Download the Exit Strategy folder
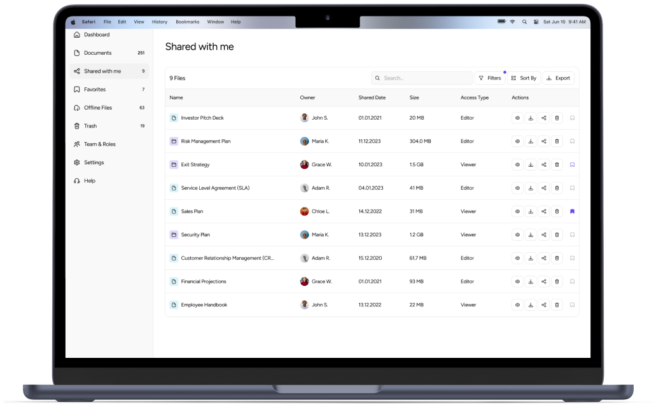654x405 pixels. (531, 165)
